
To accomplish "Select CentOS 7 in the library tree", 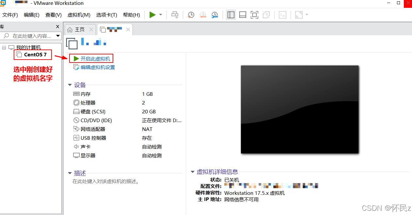I will click(x=35, y=55).
